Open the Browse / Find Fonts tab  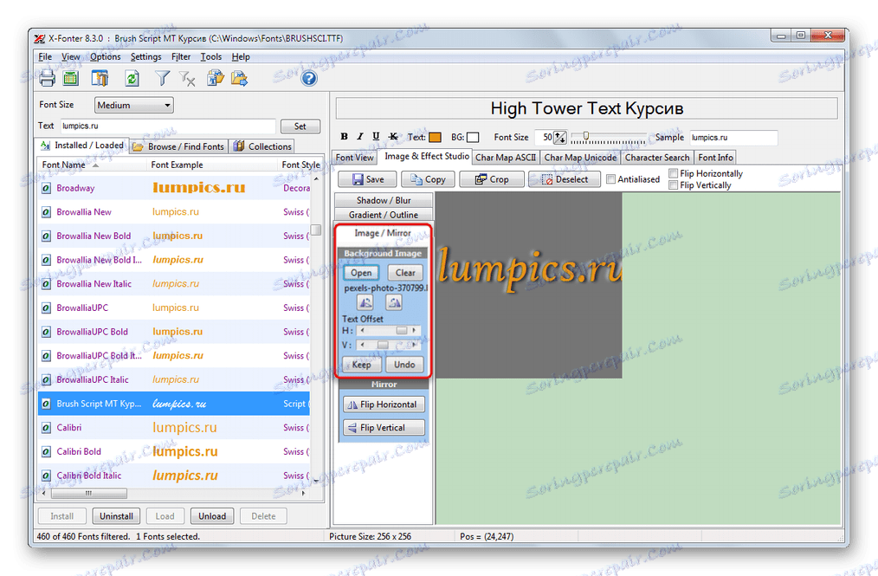(178, 146)
